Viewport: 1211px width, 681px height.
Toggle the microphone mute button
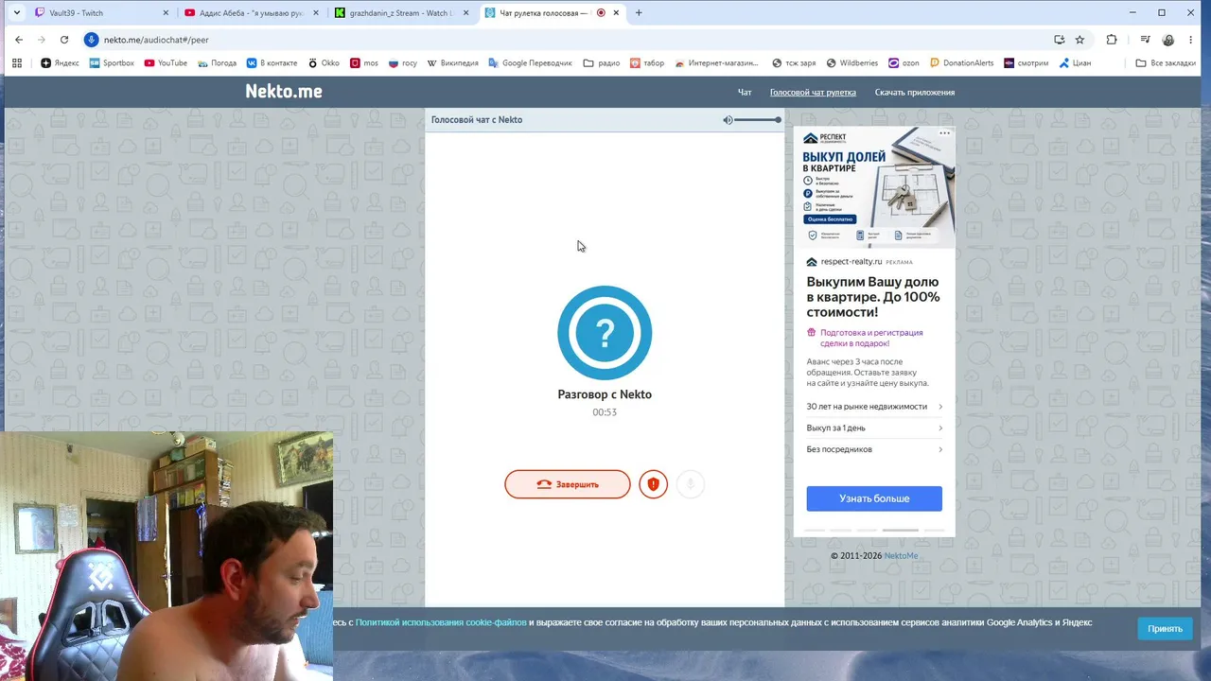(691, 484)
